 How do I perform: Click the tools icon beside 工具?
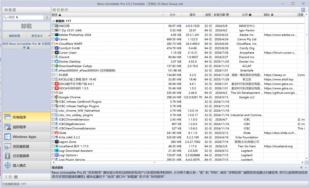tap(16, 177)
